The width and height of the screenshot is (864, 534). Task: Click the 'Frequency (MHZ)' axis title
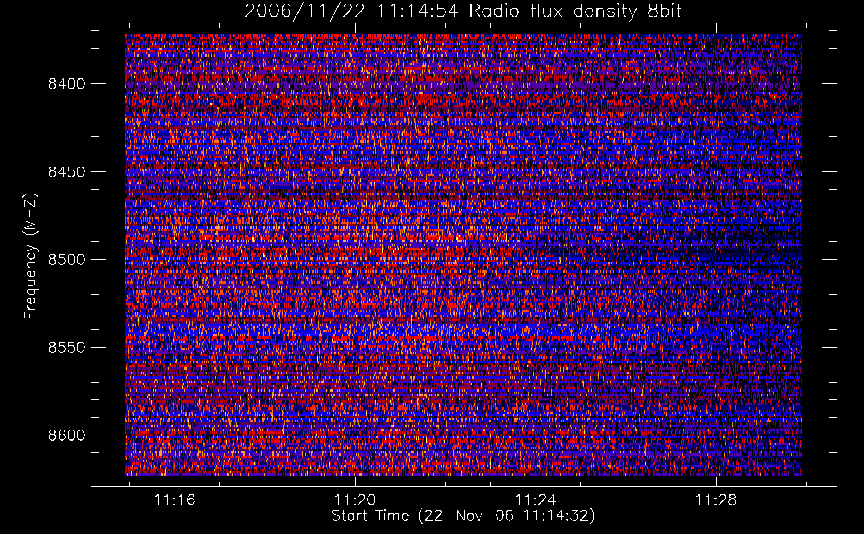click(x=30, y=256)
